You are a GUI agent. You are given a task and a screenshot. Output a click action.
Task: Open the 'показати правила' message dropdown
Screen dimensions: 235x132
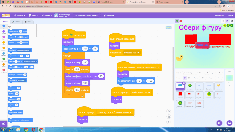click(x=148, y=67)
